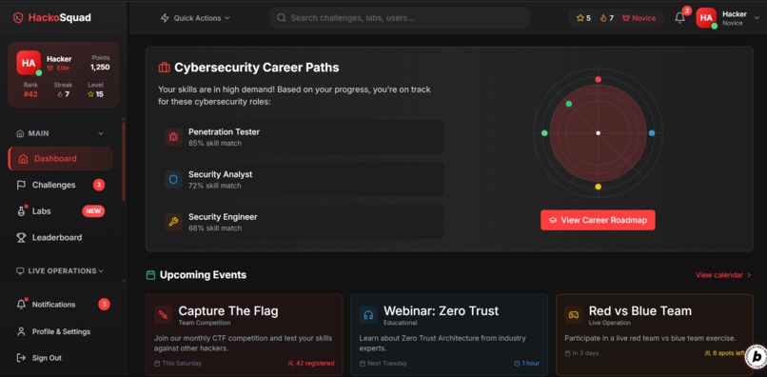Click the Capture The Flag event icon
Image resolution: width=767 pixels, height=377 pixels.
point(164,315)
